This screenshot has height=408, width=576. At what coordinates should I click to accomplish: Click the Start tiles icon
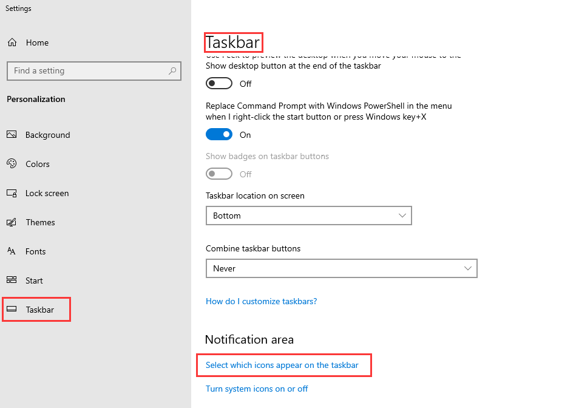pyautogui.click(x=12, y=280)
